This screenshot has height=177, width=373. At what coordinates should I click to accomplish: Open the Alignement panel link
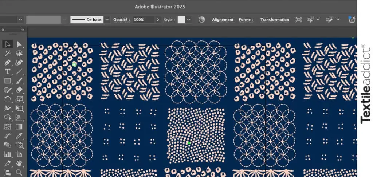coord(223,20)
